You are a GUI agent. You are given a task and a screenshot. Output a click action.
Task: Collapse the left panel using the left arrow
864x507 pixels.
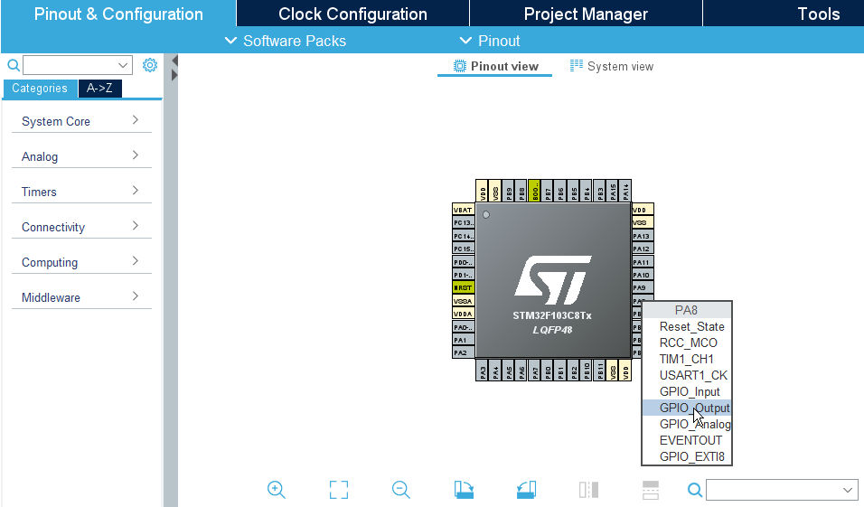[x=174, y=60]
